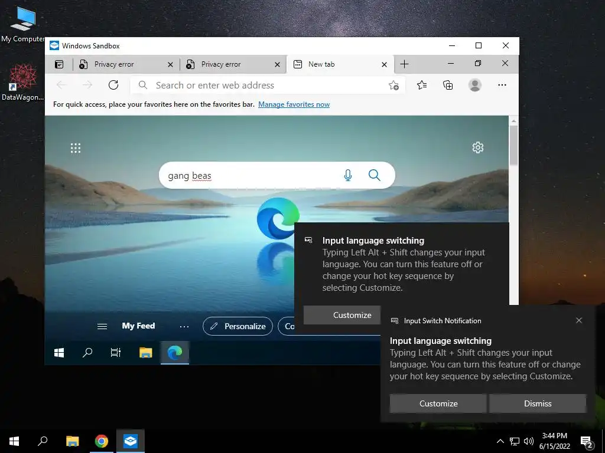Select My Computer desktop icon

(x=23, y=24)
